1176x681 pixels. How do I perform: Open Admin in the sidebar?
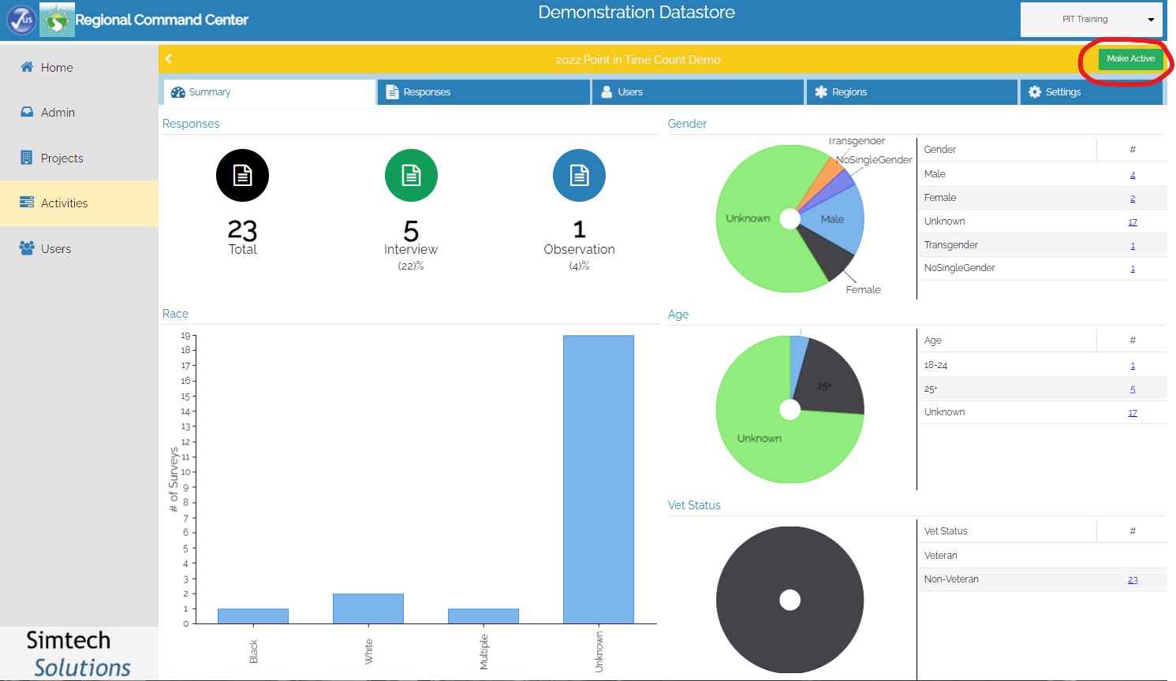[58, 113]
